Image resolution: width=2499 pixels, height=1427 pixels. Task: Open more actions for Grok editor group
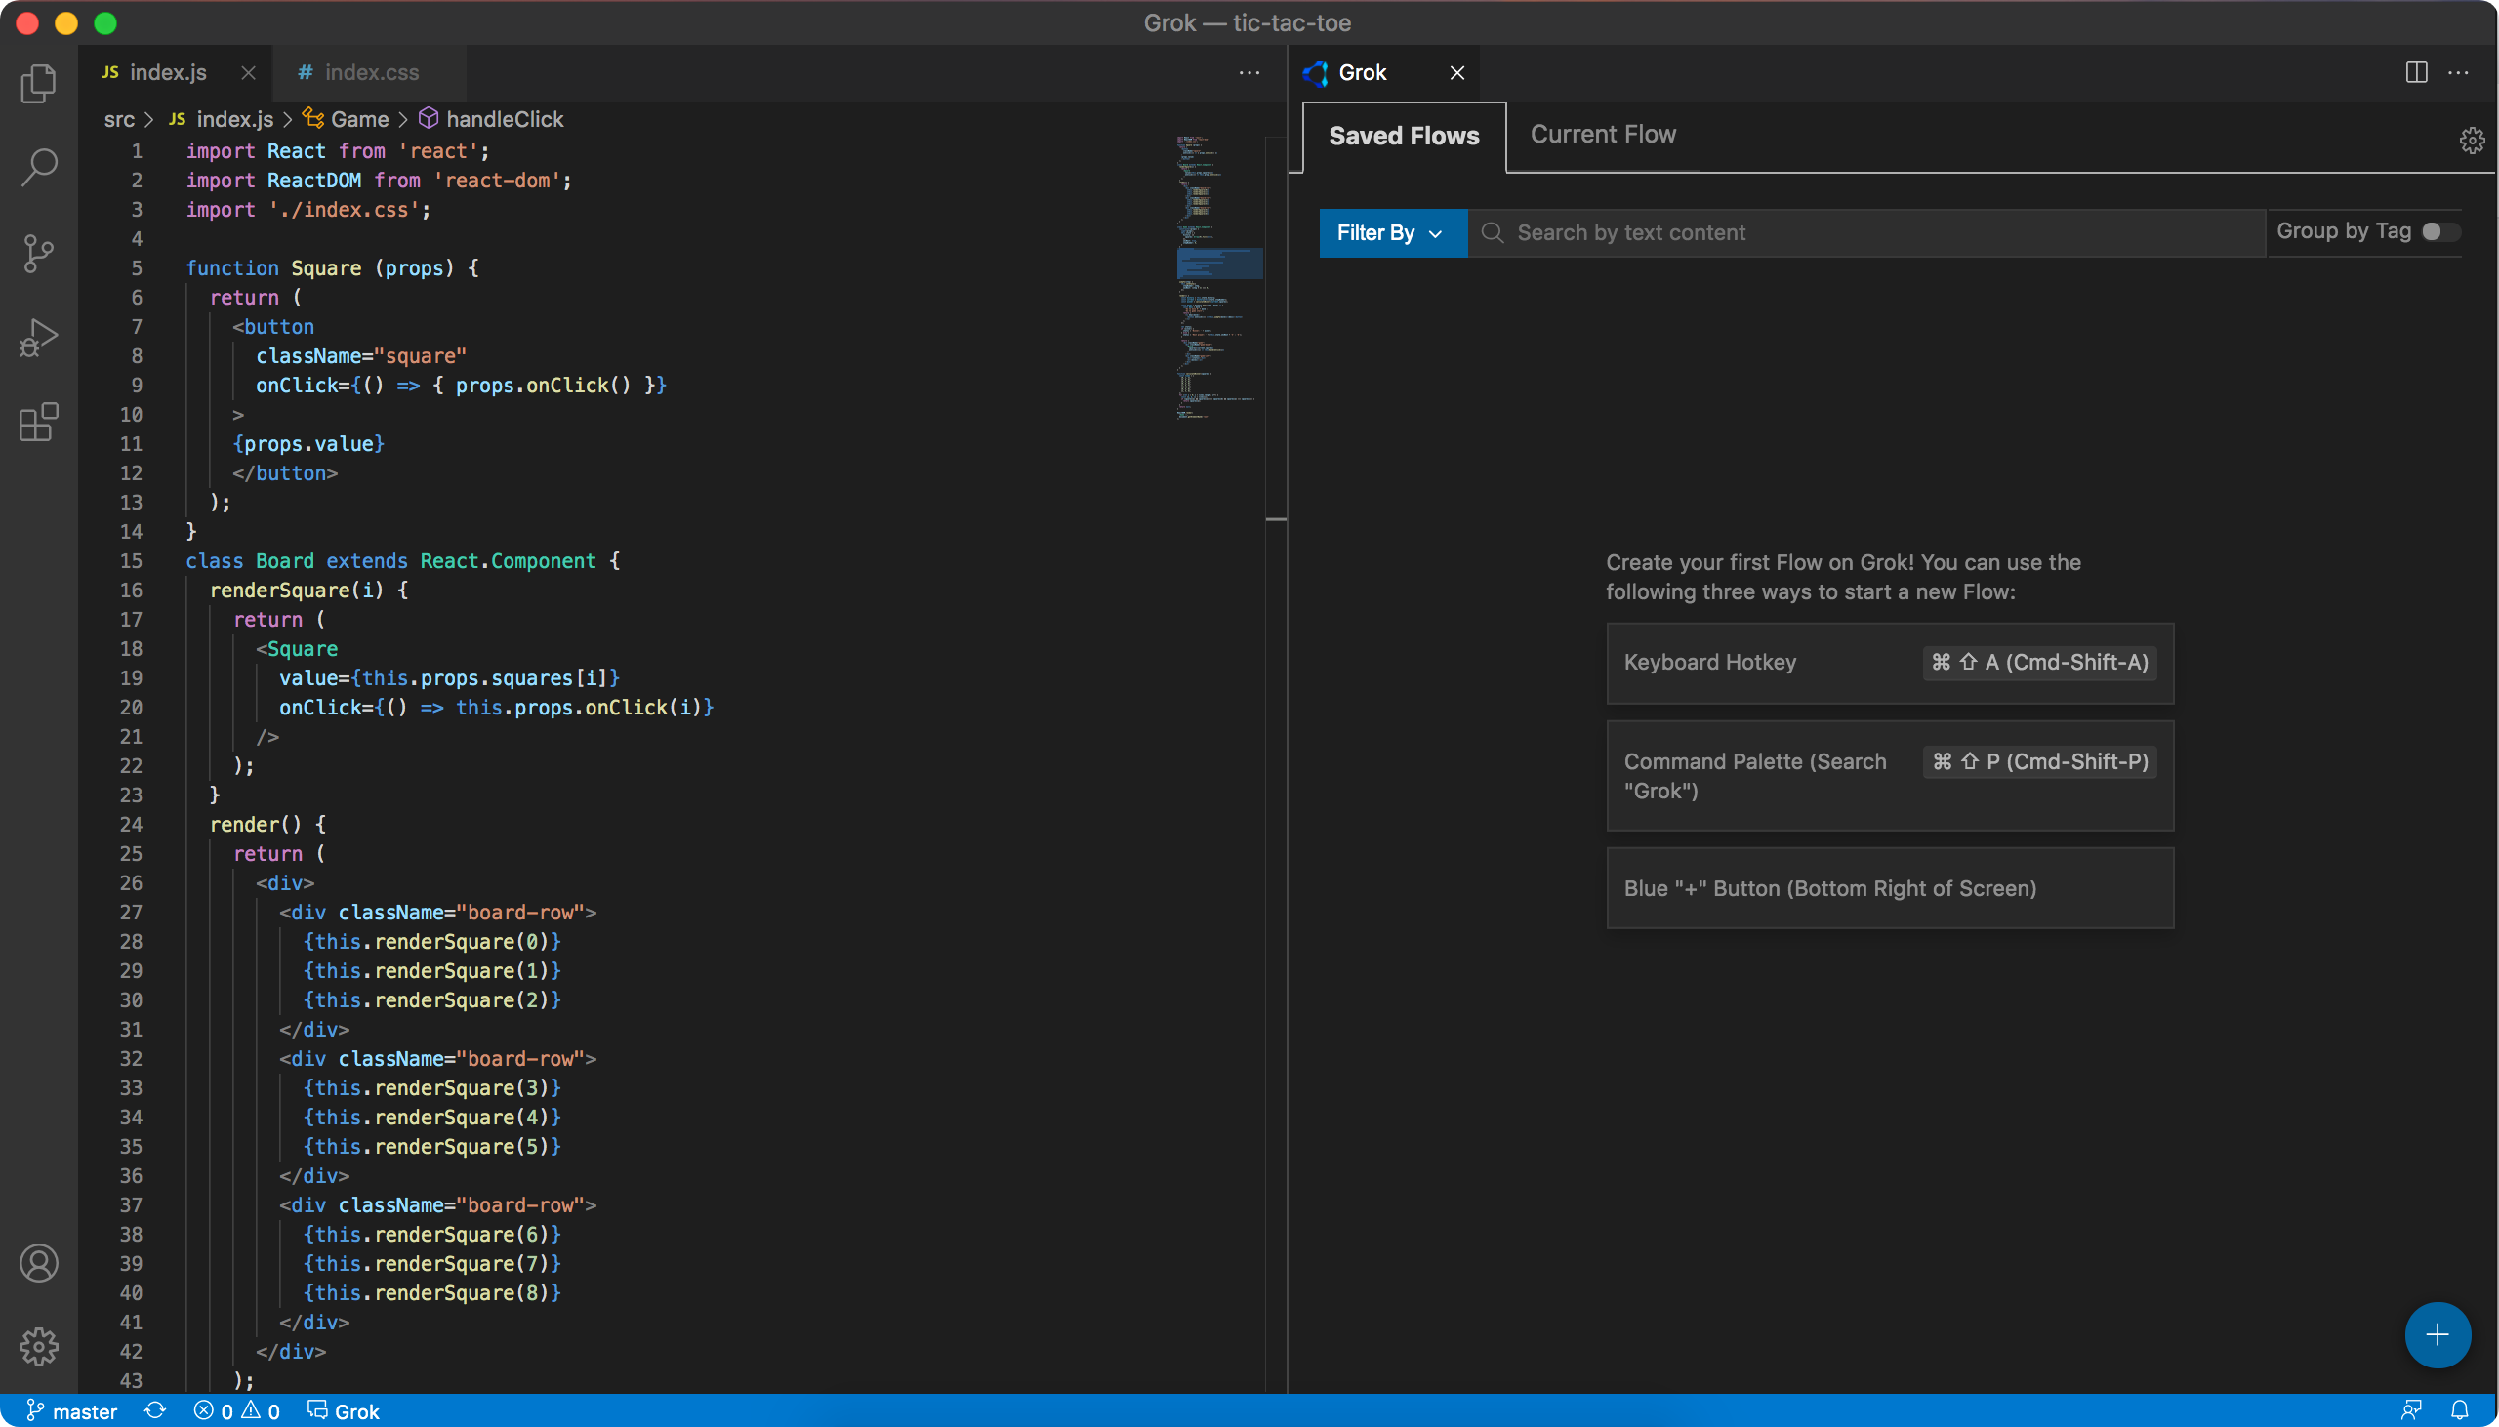(2458, 72)
